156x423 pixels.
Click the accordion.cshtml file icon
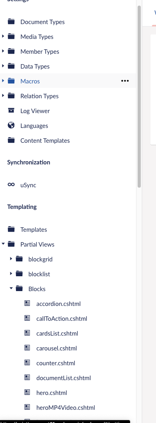pos(27,303)
